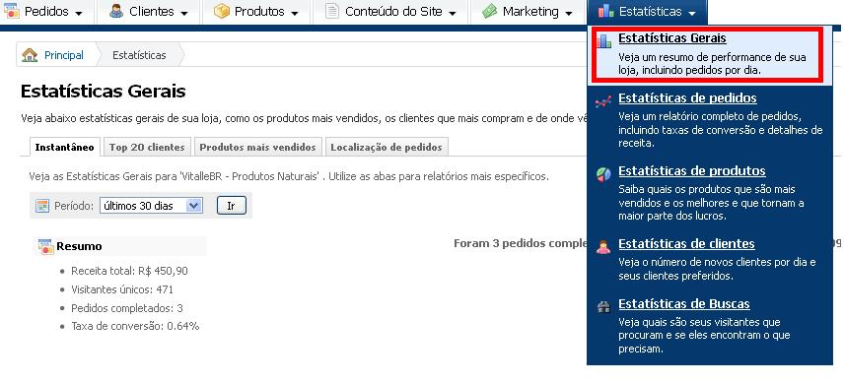Viewport: 845px width, 383px height.
Task: Switch to the Top 20 clientes tab
Action: click(147, 147)
